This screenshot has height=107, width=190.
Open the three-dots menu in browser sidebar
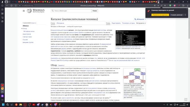pos(2,100)
